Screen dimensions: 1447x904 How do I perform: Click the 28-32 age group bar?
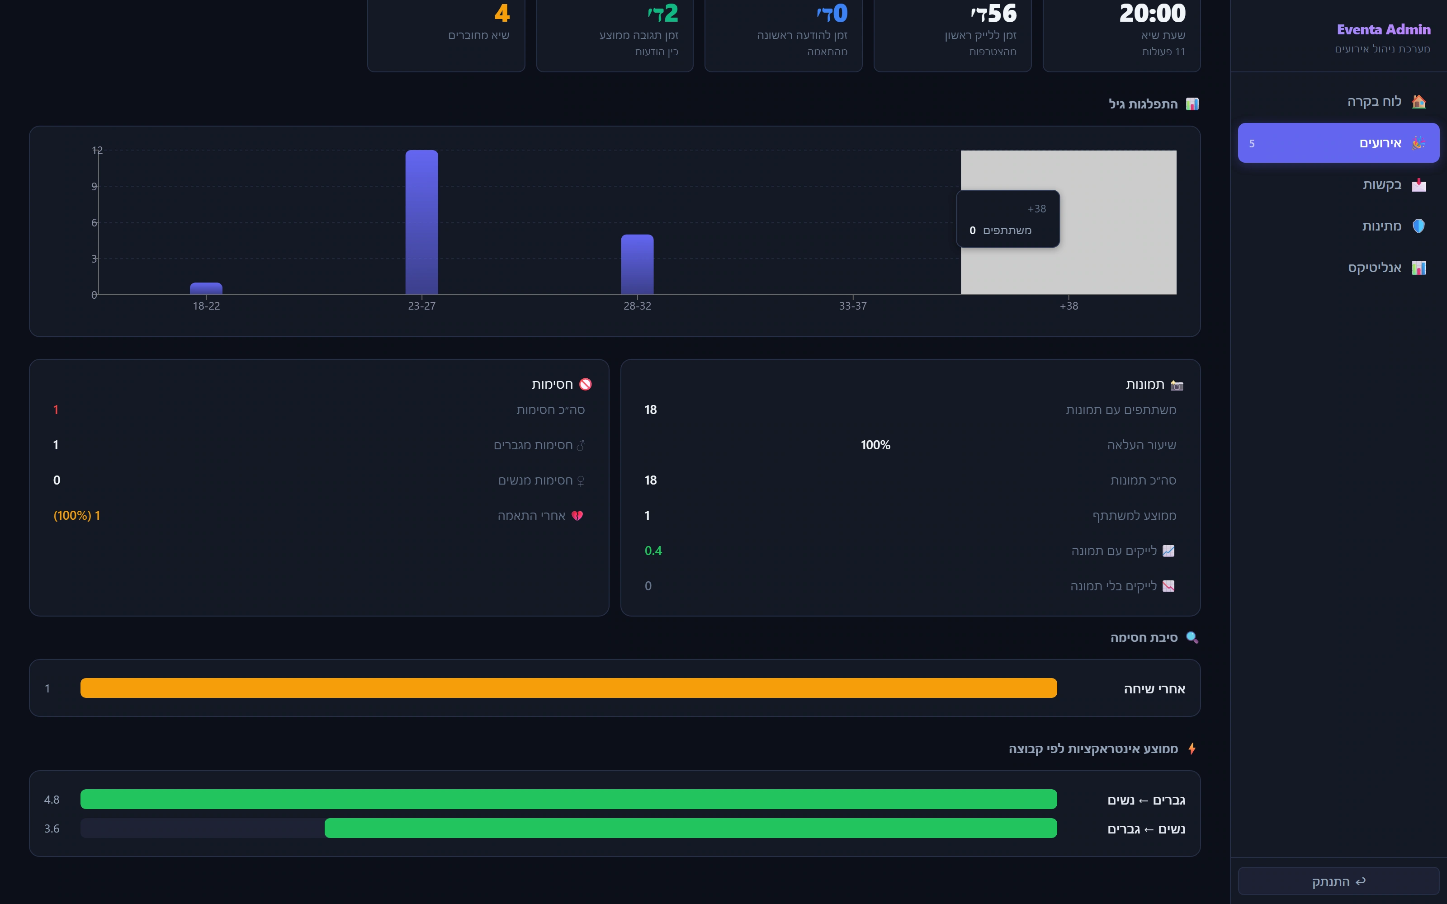point(637,264)
